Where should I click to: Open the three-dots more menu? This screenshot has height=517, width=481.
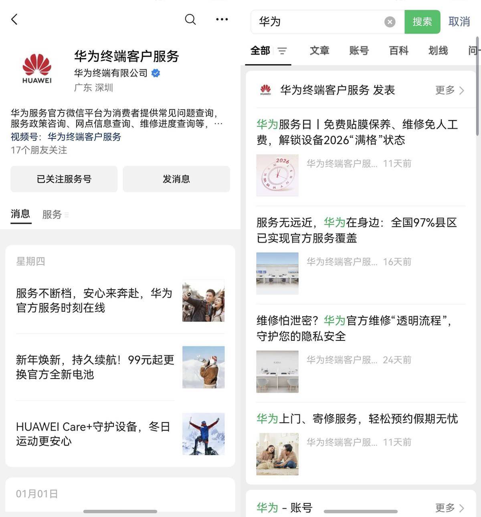[x=222, y=19]
